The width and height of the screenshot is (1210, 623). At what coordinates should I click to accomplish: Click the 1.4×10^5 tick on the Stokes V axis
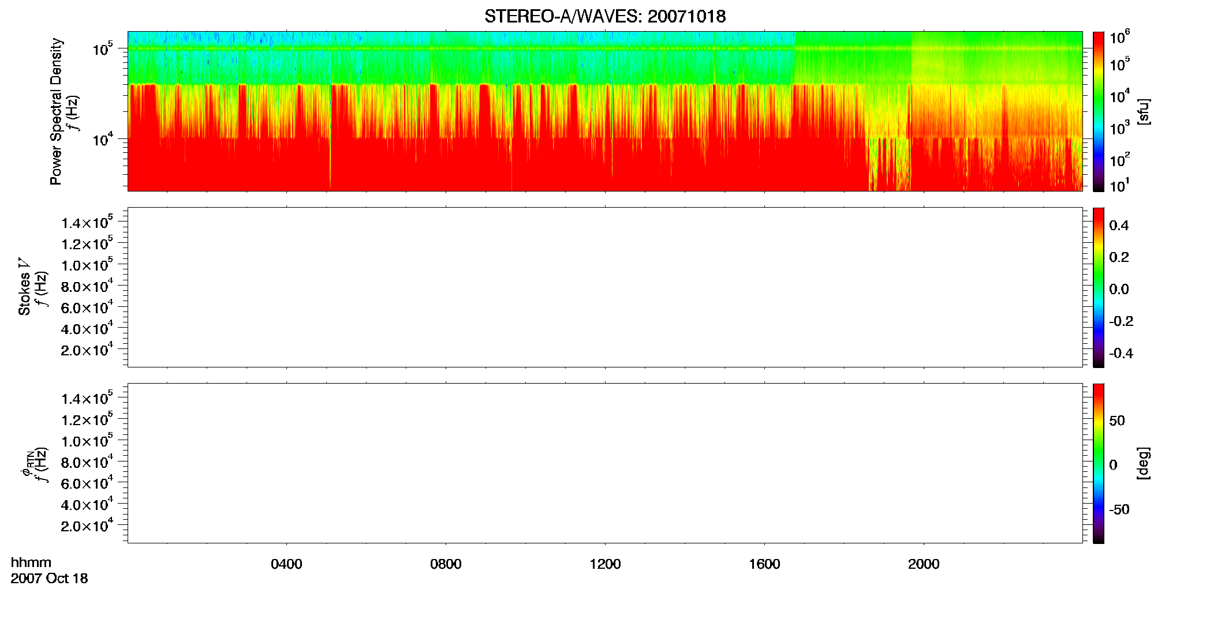pos(87,222)
